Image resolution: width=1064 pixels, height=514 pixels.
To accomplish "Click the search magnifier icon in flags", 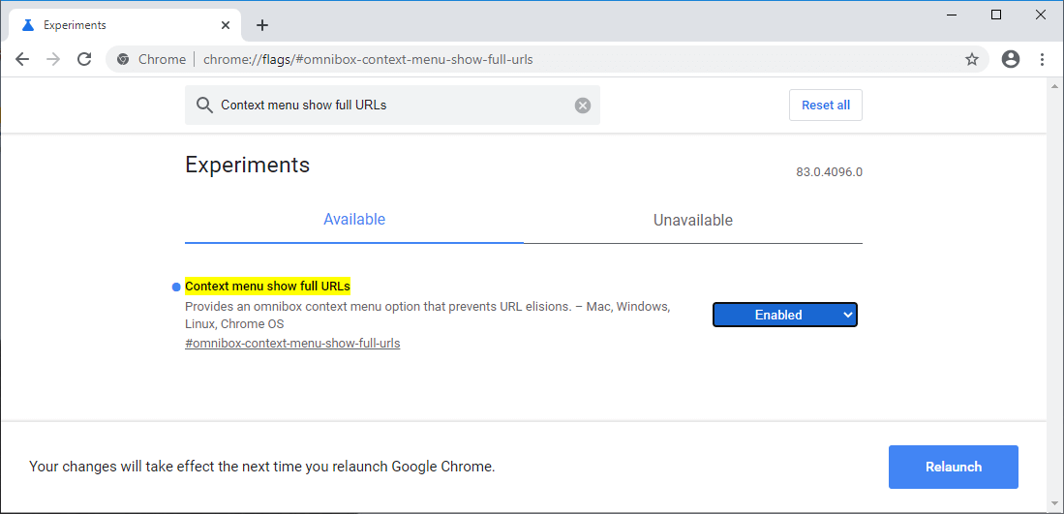I will point(204,106).
